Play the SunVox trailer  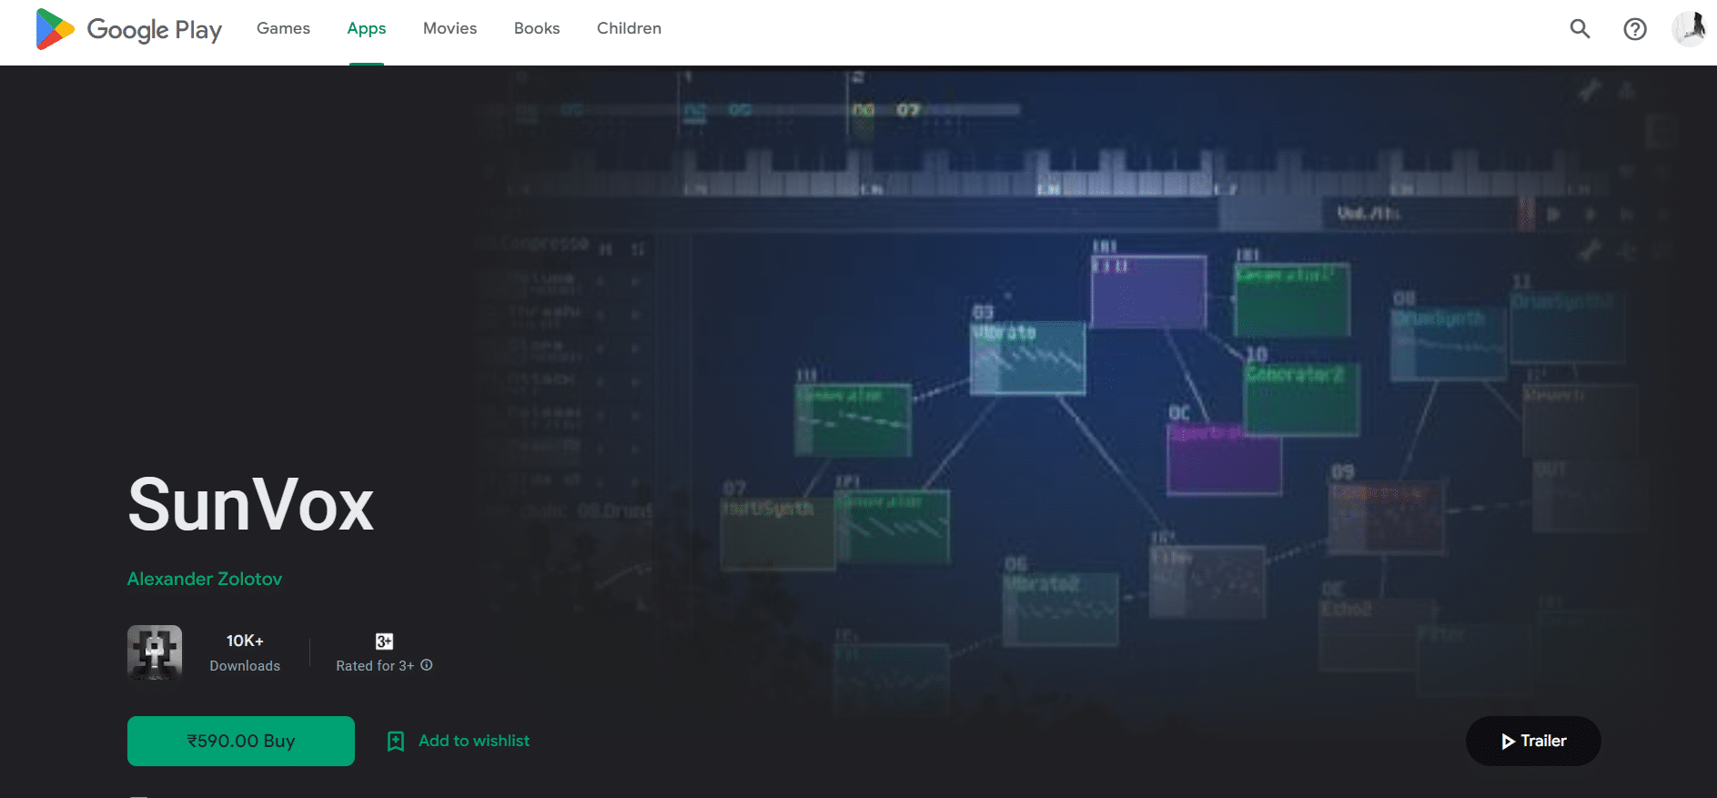1533,741
